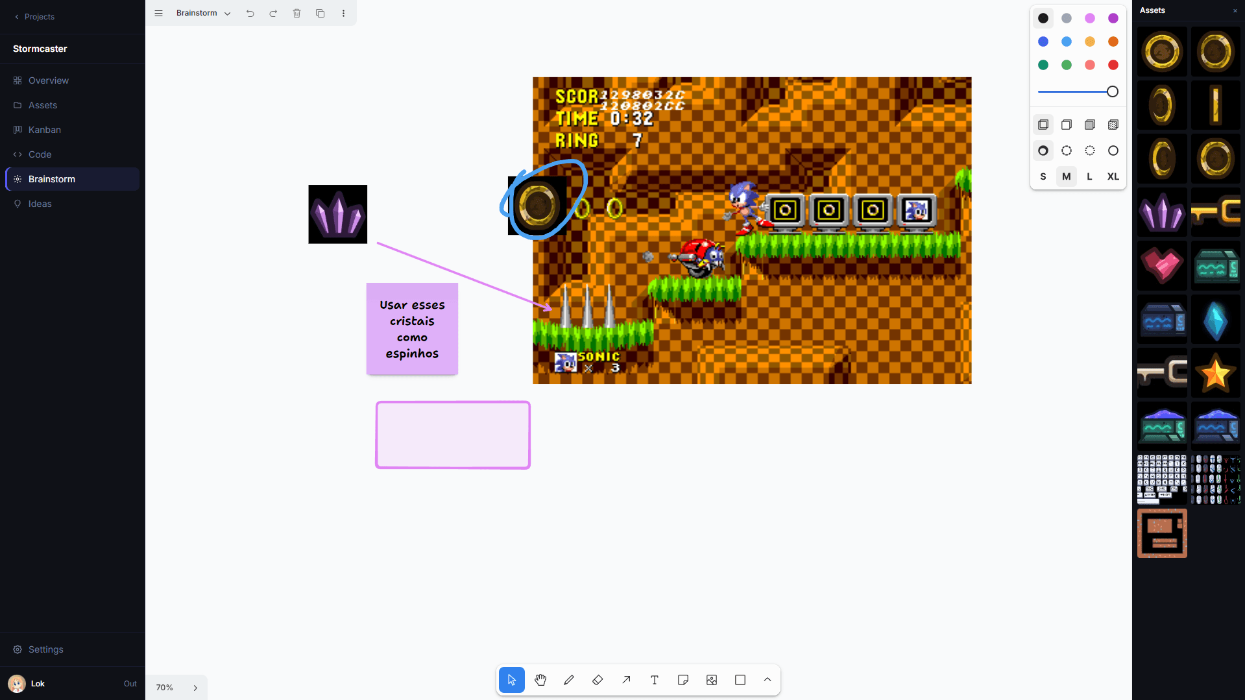Set stroke style to dashed
The image size is (1245, 700).
point(1067,151)
